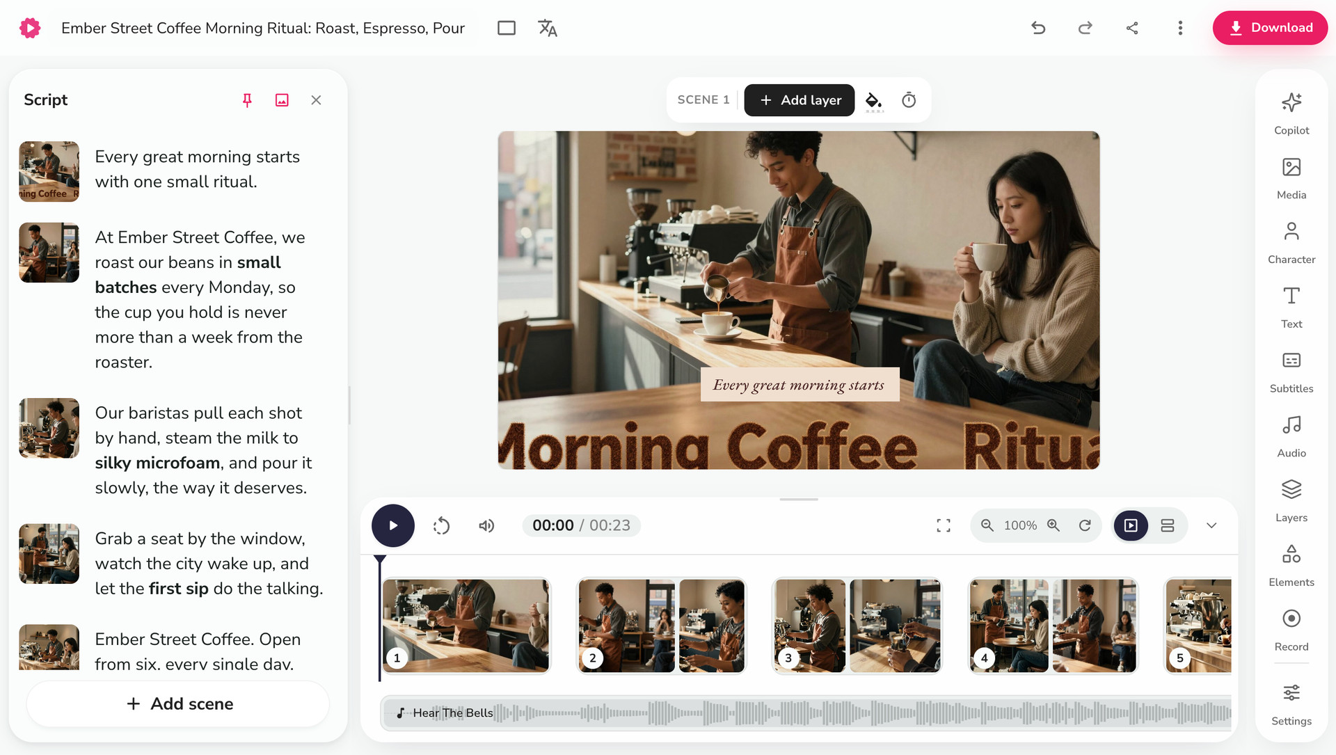Click the translate language icon
The image size is (1336, 755).
(x=548, y=28)
